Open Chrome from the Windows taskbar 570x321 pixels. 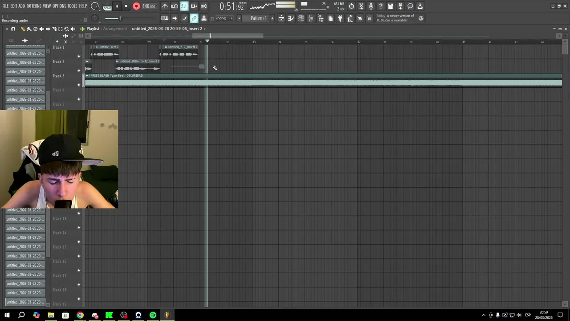pyautogui.click(x=80, y=315)
